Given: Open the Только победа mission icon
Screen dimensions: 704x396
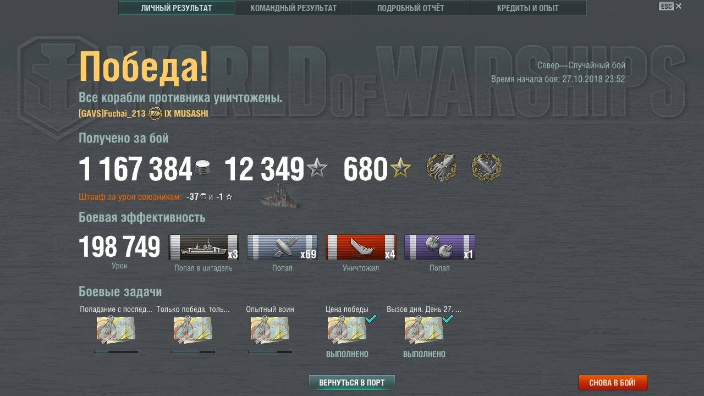Looking at the screenshot, I should pyautogui.click(x=193, y=329).
